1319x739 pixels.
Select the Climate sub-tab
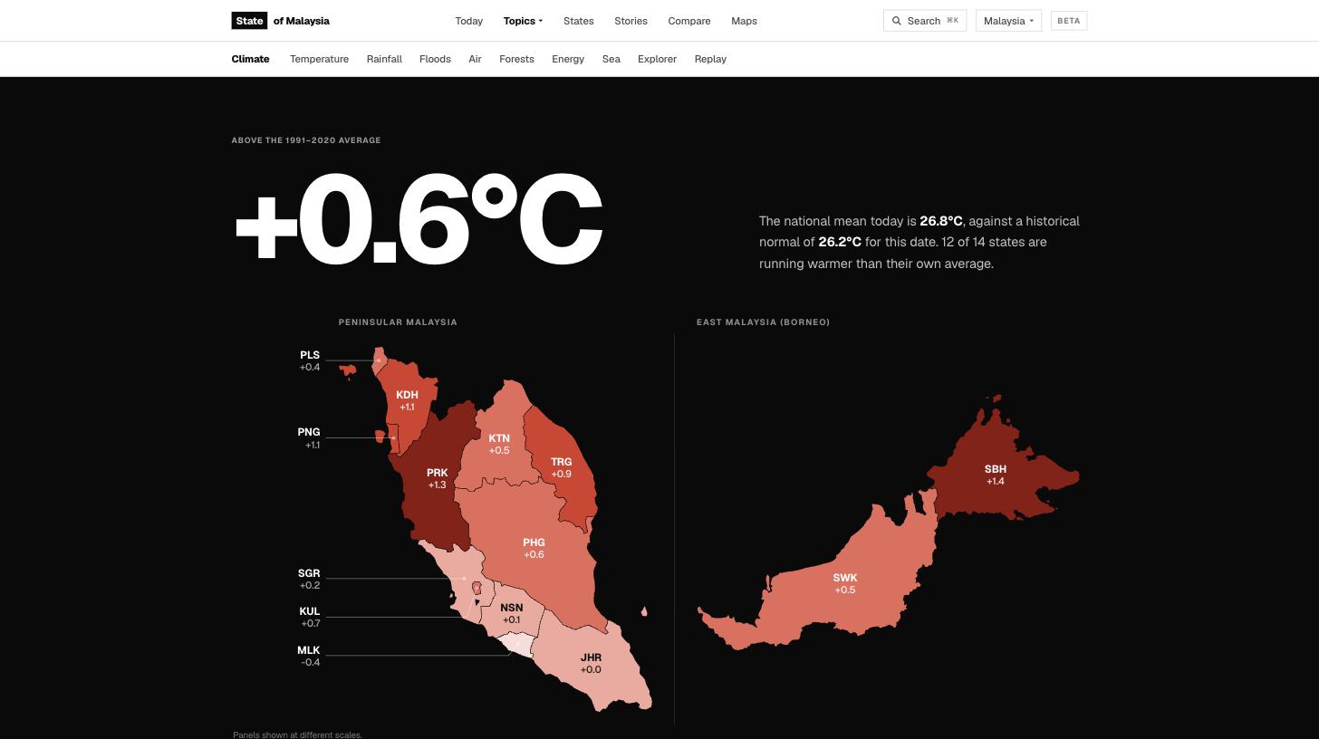(x=251, y=59)
